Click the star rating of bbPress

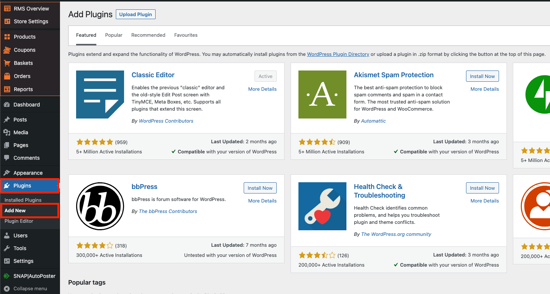coord(94,246)
